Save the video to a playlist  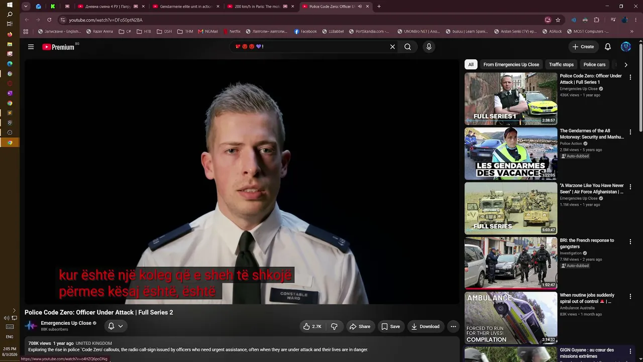pos(390,326)
